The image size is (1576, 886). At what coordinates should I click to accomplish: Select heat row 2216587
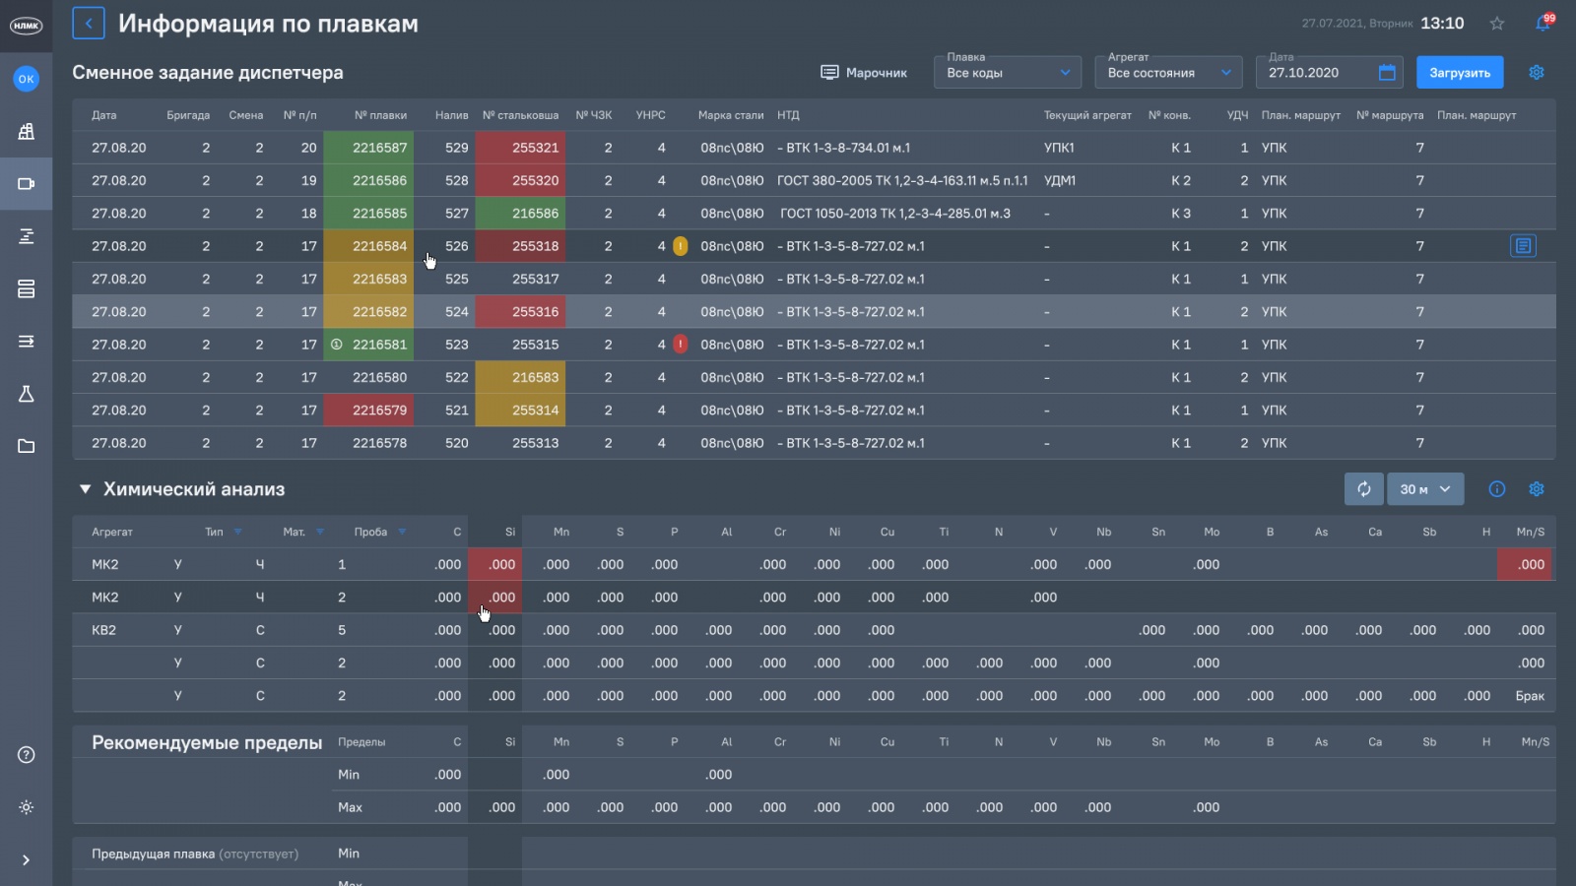pyautogui.click(x=379, y=148)
